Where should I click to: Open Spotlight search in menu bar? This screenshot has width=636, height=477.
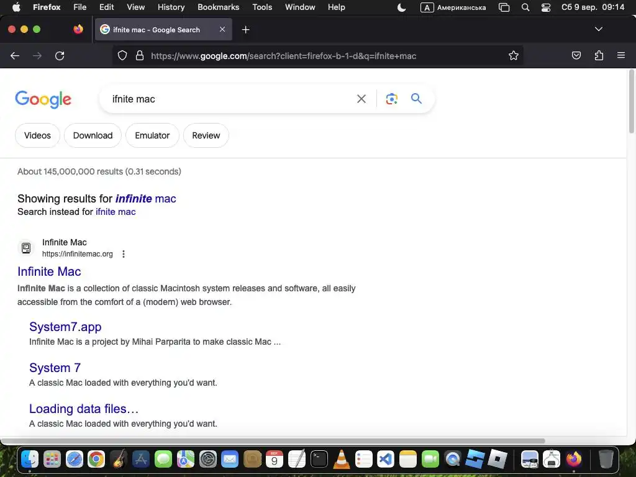[x=525, y=7]
